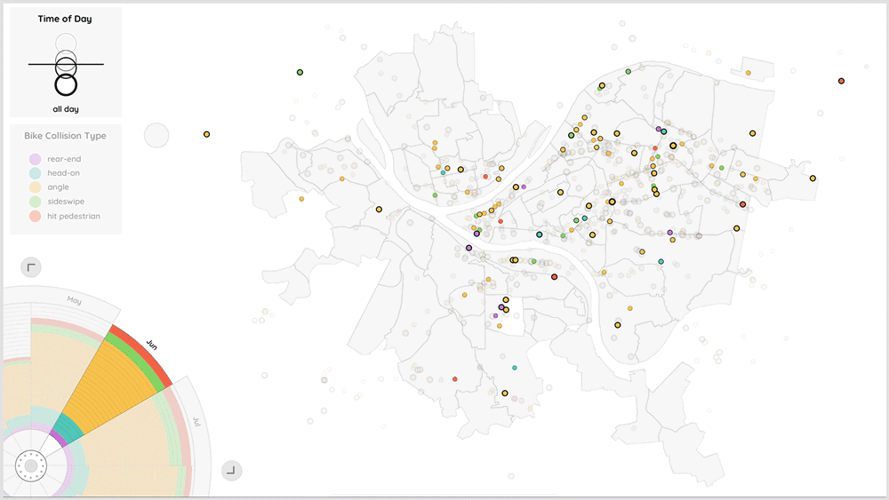Select the topmost time of day circle
889x500 pixels.
pyautogui.click(x=66, y=43)
